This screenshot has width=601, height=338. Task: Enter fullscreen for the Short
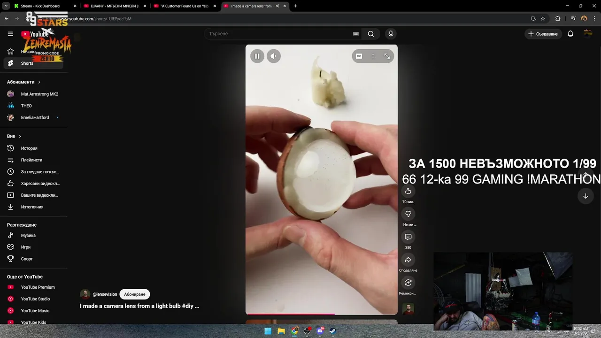tap(387, 56)
